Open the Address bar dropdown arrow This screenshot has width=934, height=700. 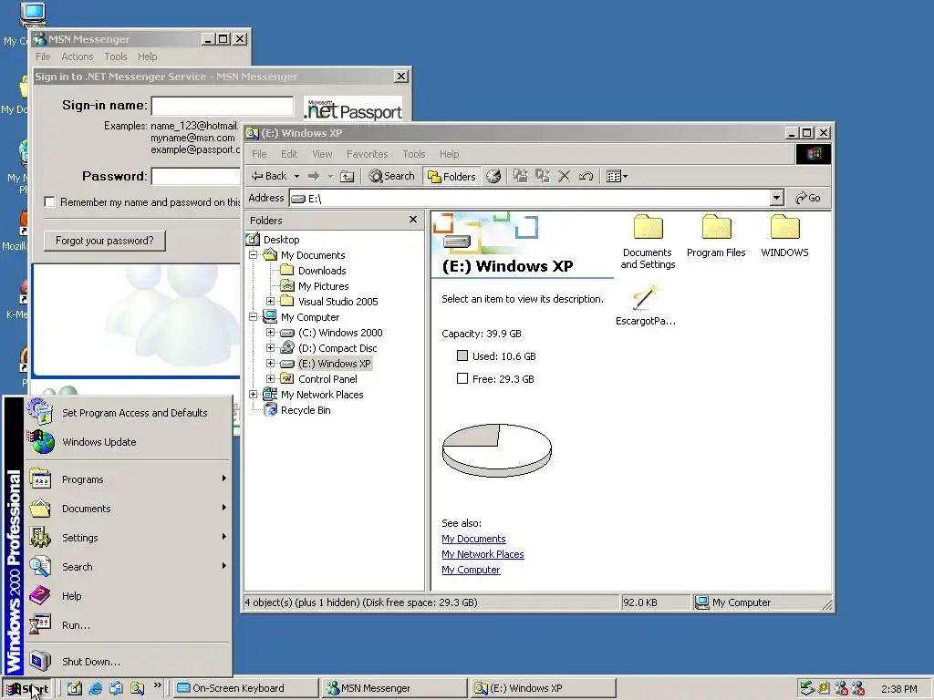click(776, 198)
